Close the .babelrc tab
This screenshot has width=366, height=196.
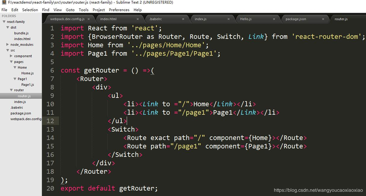click(x=183, y=19)
